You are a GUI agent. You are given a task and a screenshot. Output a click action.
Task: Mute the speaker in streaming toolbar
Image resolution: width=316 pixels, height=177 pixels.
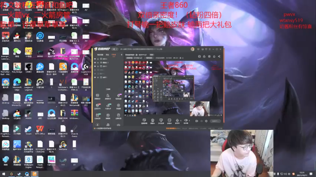pos(186,121)
